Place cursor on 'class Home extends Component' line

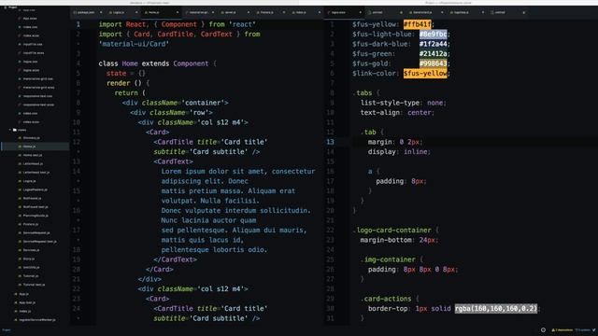point(157,63)
